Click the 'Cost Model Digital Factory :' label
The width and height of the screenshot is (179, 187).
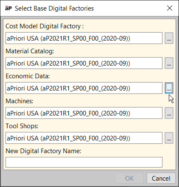[x=45, y=26]
